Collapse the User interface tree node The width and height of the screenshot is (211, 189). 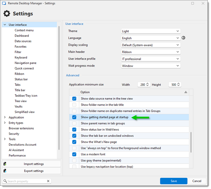(x=5, y=25)
